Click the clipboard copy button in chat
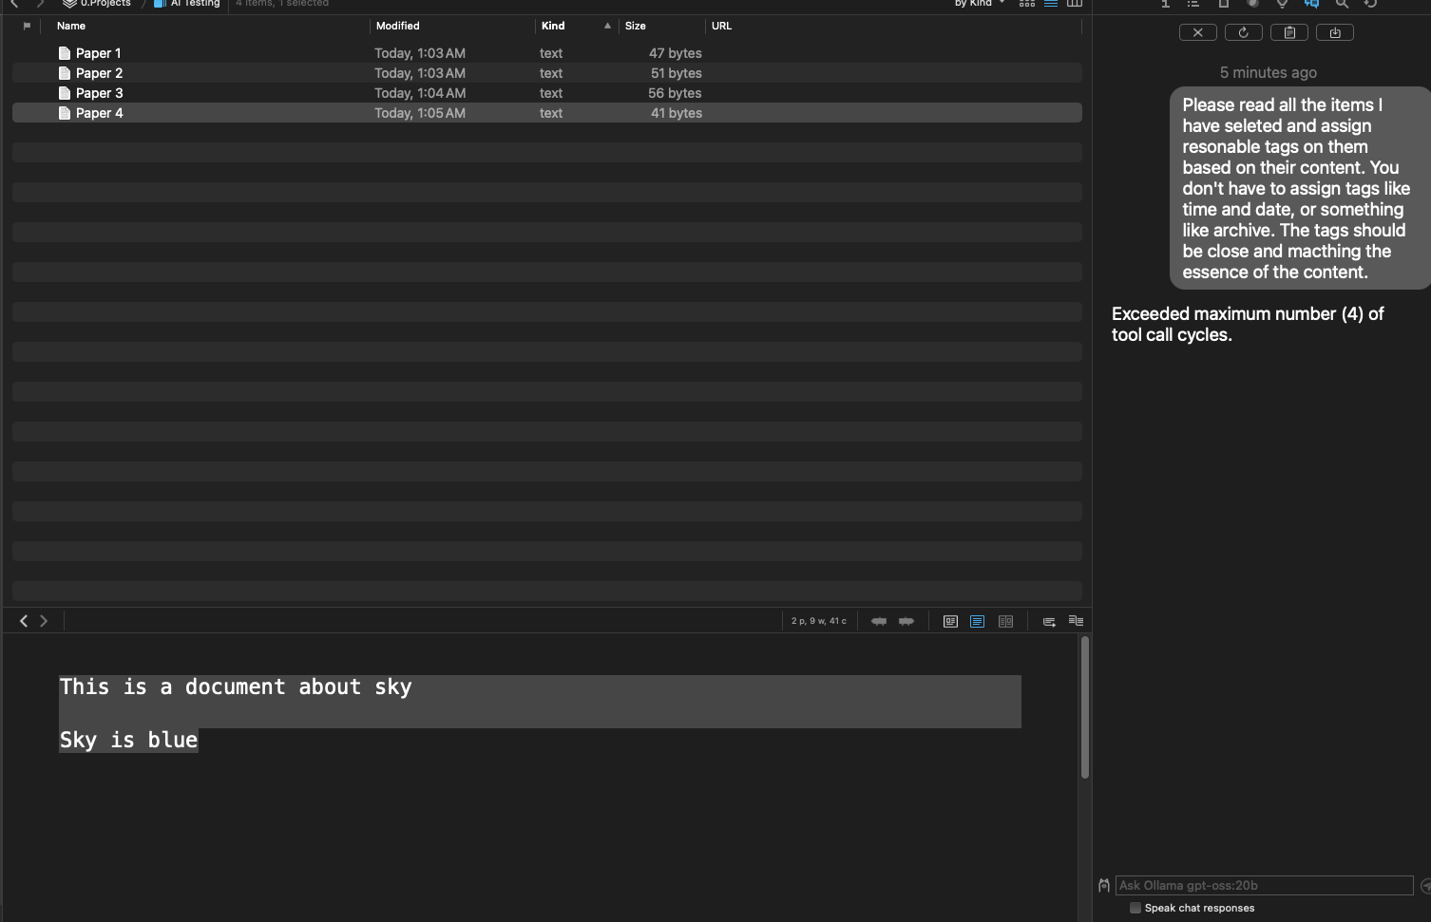 (1289, 32)
